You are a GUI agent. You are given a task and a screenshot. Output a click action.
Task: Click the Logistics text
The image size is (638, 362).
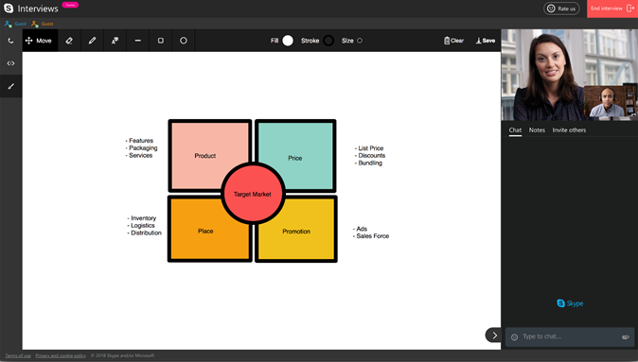[x=141, y=226]
